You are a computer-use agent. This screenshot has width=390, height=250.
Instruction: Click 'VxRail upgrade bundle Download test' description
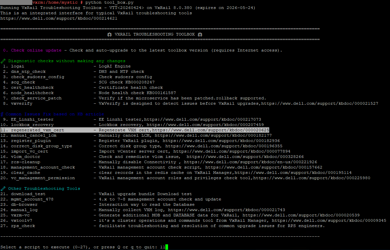point(145,194)
